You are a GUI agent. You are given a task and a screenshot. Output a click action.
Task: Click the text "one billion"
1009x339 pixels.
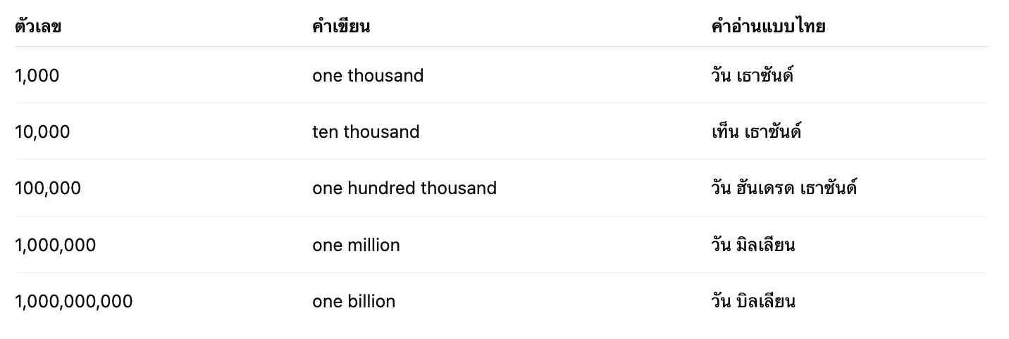tap(354, 301)
